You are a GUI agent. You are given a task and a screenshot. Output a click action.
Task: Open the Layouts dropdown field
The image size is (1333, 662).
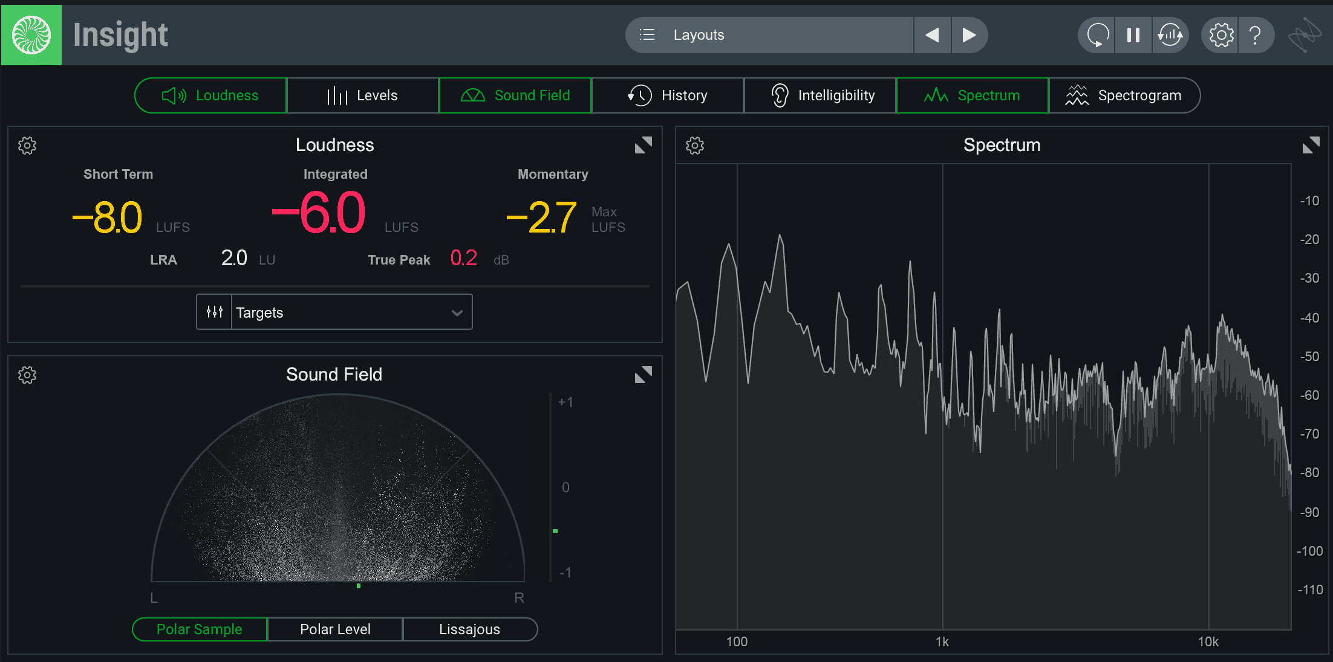click(x=769, y=35)
